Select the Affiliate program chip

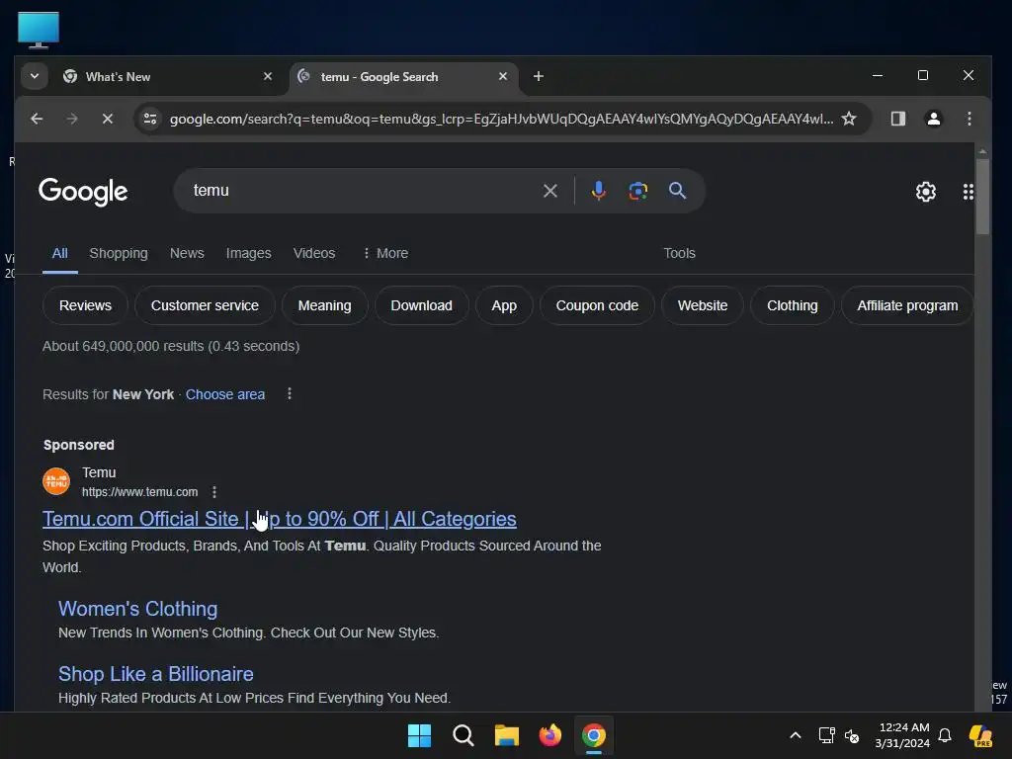(907, 305)
